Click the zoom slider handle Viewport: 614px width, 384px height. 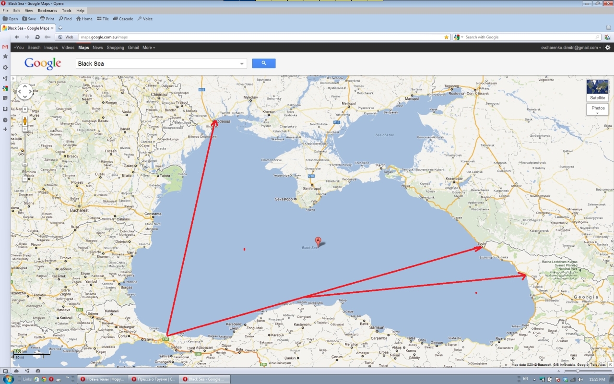click(25, 164)
